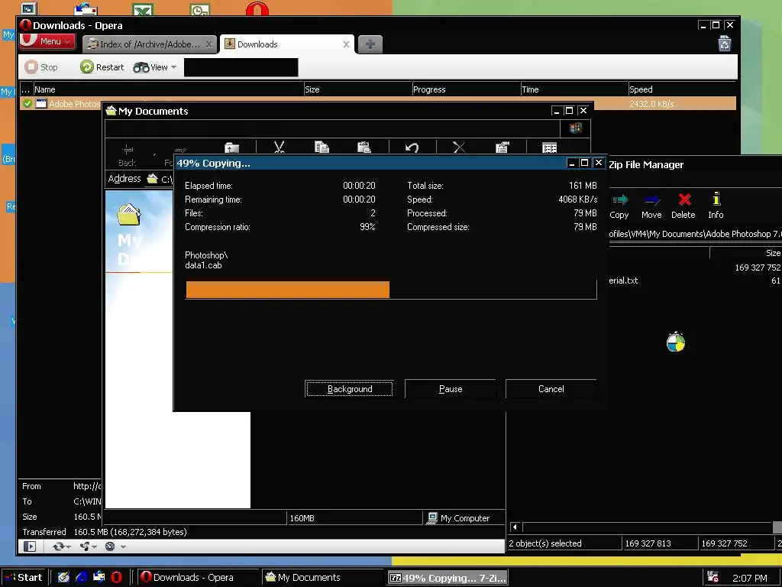Click the Size column header in 7-Zip
The image size is (782, 587).
click(745, 253)
